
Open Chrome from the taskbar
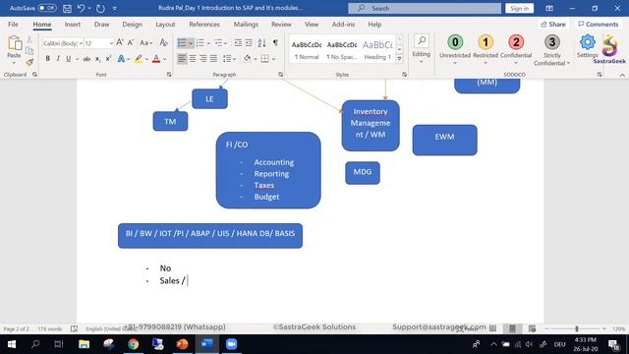click(134, 344)
